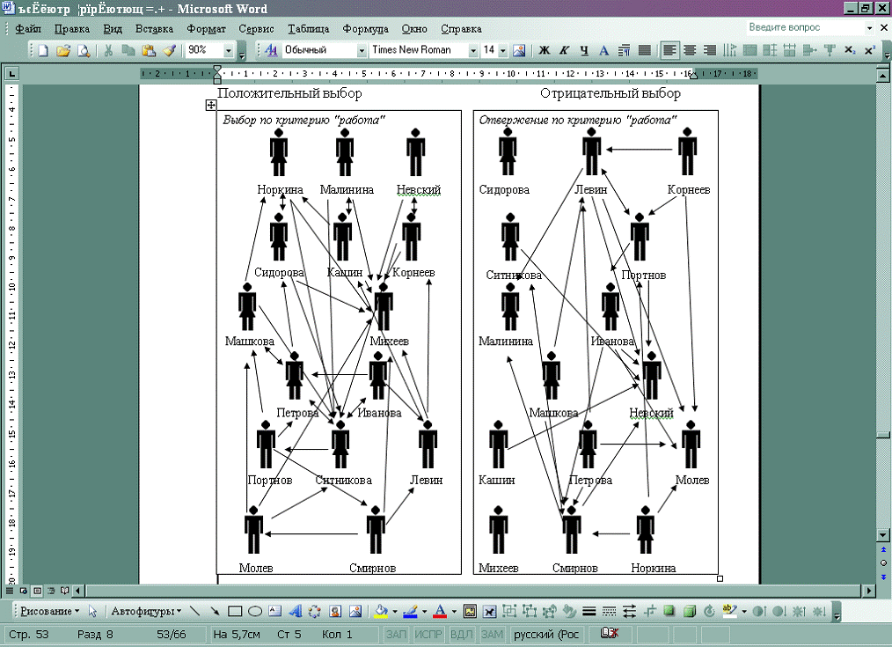Open the style dropdown showing Обычный

point(362,50)
